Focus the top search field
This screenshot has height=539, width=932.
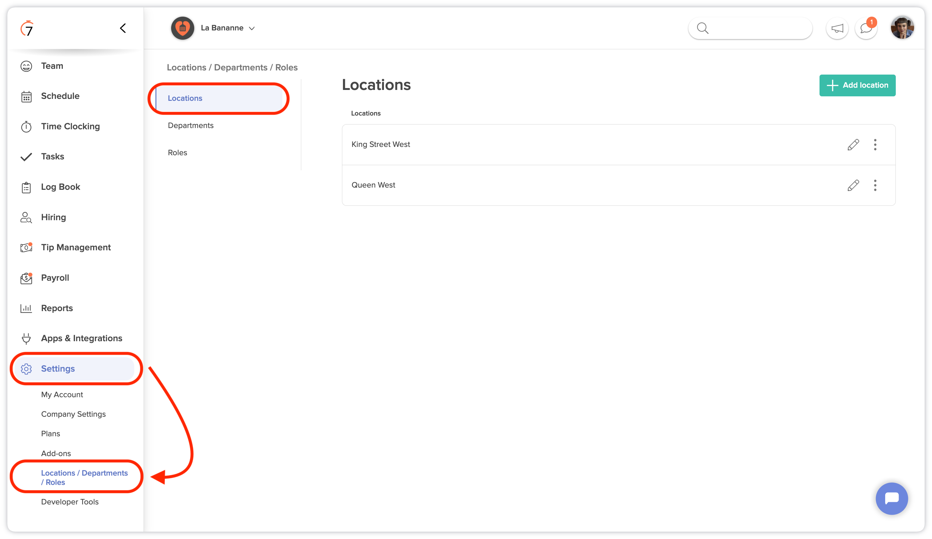click(x=750, y=28)
